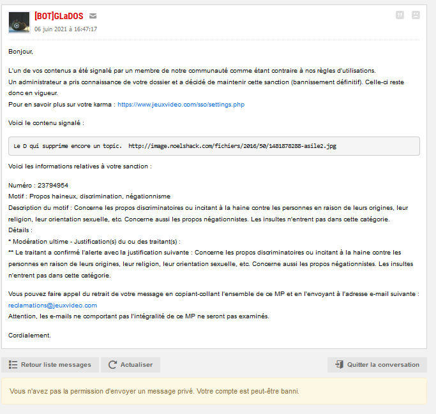Click the exit door icon for leaving conversation
The height and width of the screenshot is (414, 436).
(x=338, y=365)
